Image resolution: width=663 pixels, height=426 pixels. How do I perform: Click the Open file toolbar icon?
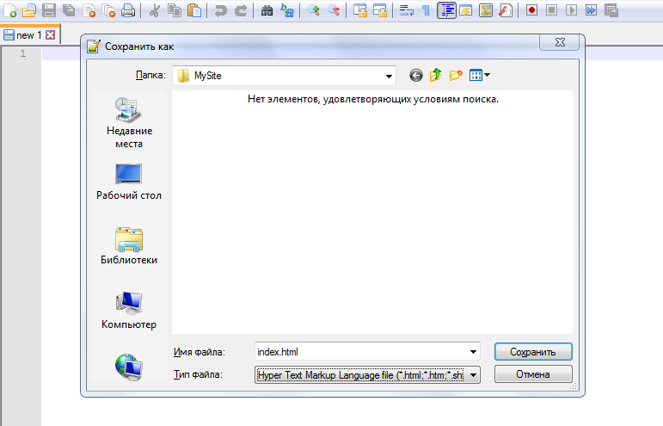pyautogui.click(x=29, y=9)
